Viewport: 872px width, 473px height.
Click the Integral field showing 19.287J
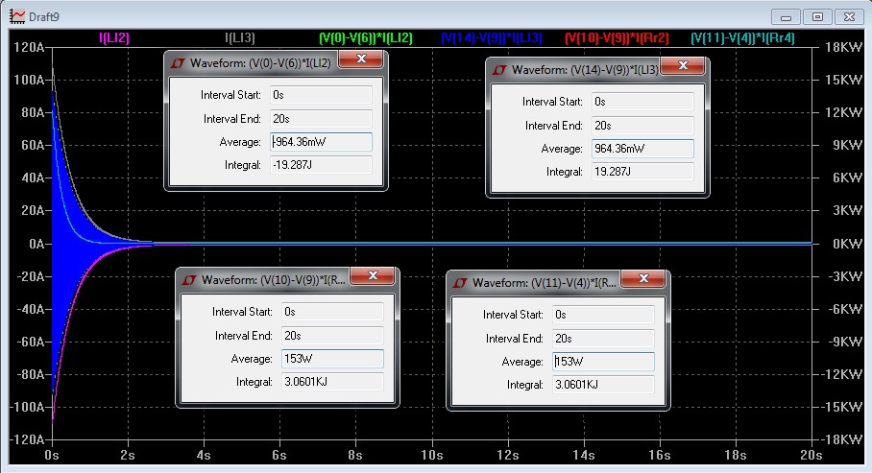(642, 172)
